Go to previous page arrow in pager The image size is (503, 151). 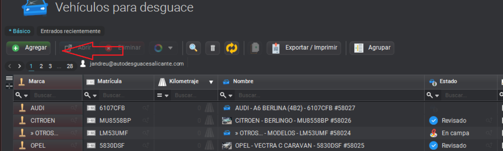(x=10, y=66)
